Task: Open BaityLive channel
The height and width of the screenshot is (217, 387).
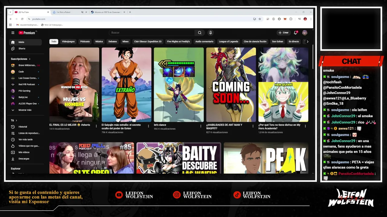Action: 25,97
